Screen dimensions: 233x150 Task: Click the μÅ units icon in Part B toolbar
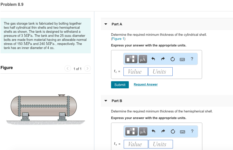(x=142, y=131)
